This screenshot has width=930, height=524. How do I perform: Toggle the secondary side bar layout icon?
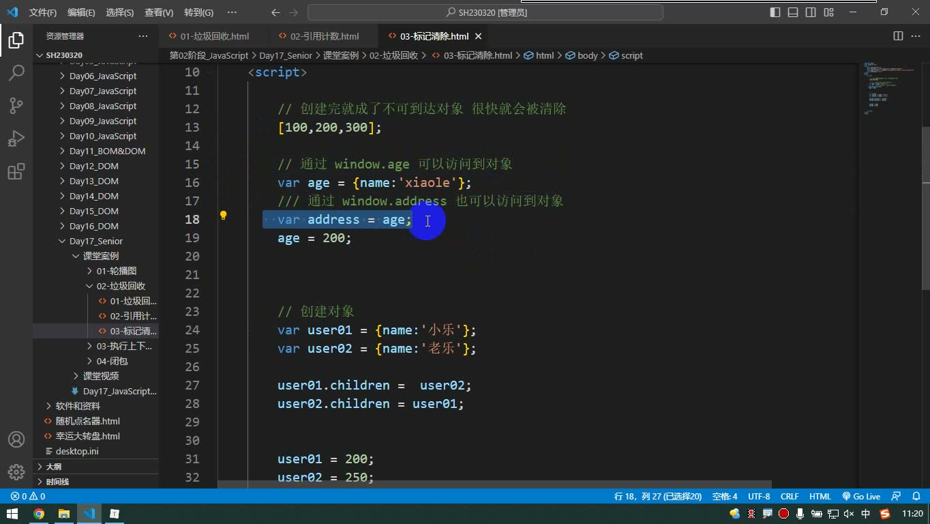click(811, 12)
